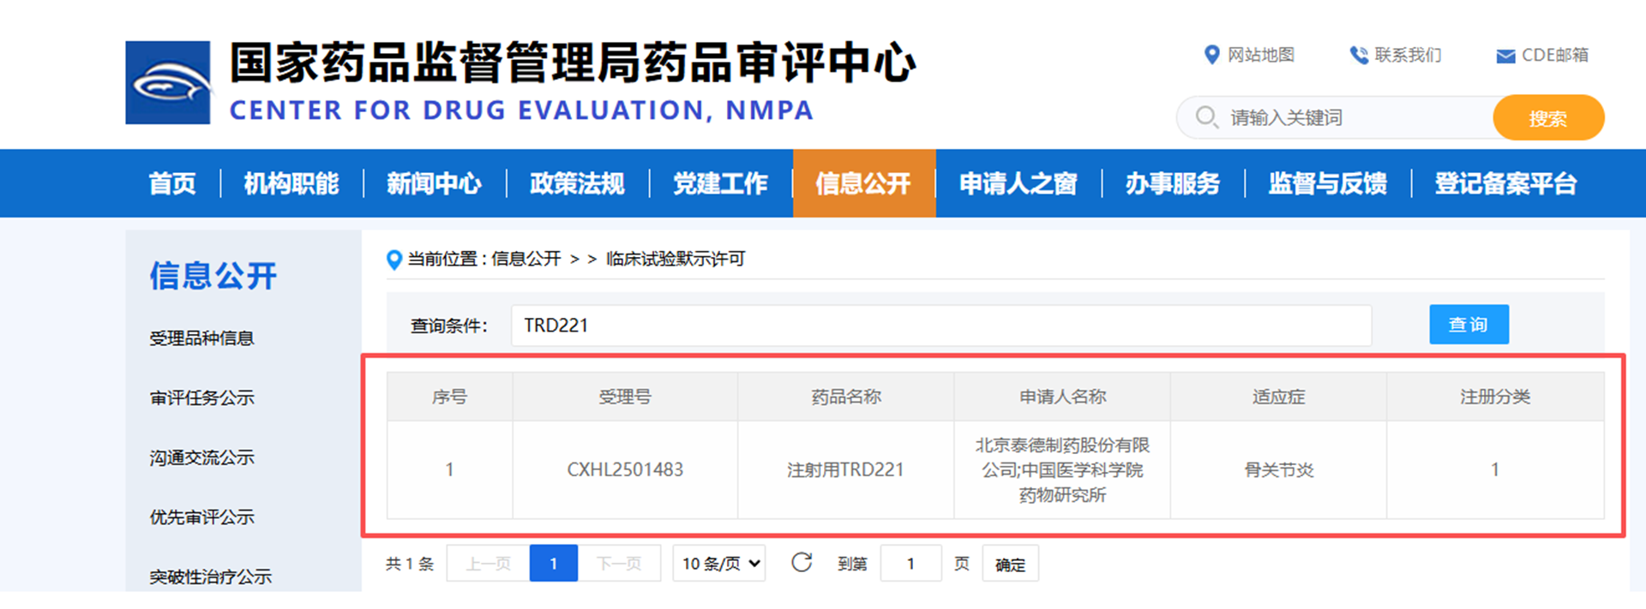Open the 信息公开 navigation tab
1646x609 pixels.
(x=863, y=183)
